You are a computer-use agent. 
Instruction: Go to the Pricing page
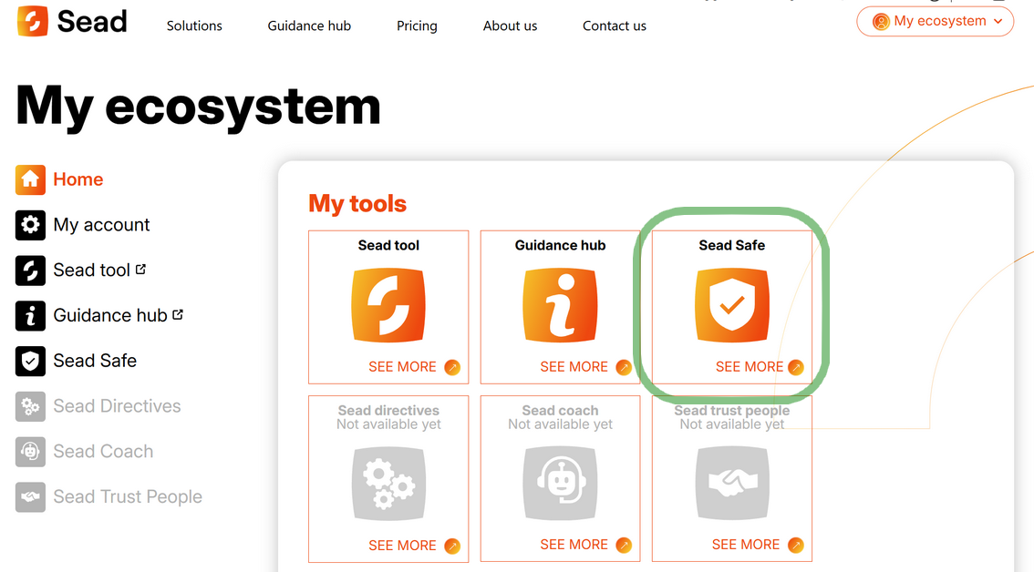pos(417,26)
